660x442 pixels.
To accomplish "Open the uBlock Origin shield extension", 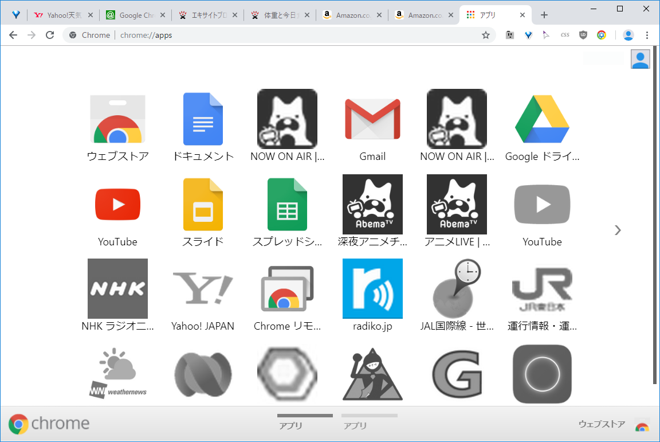I will [x=583, y=35].
